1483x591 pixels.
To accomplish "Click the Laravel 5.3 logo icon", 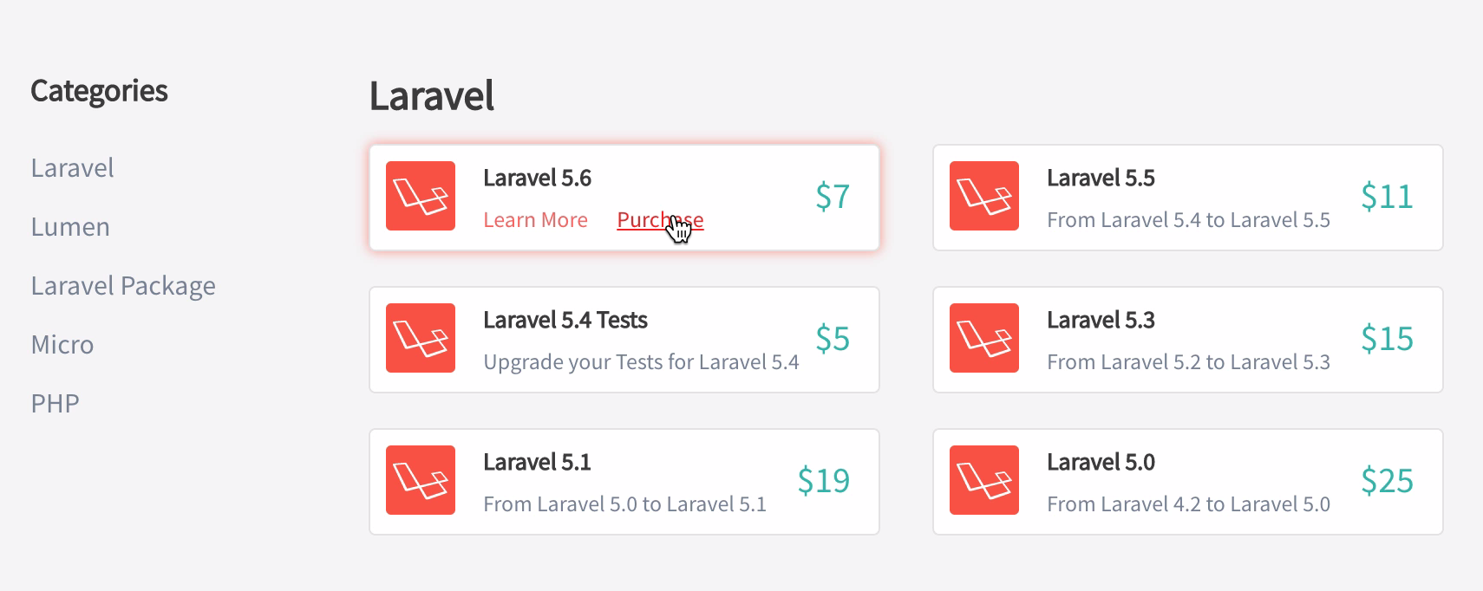I will [984, 338].
